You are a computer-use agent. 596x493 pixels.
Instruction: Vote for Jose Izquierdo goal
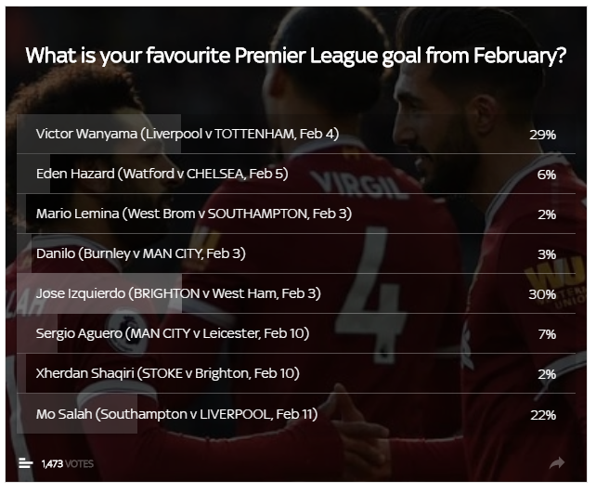(x=296, y=293)
